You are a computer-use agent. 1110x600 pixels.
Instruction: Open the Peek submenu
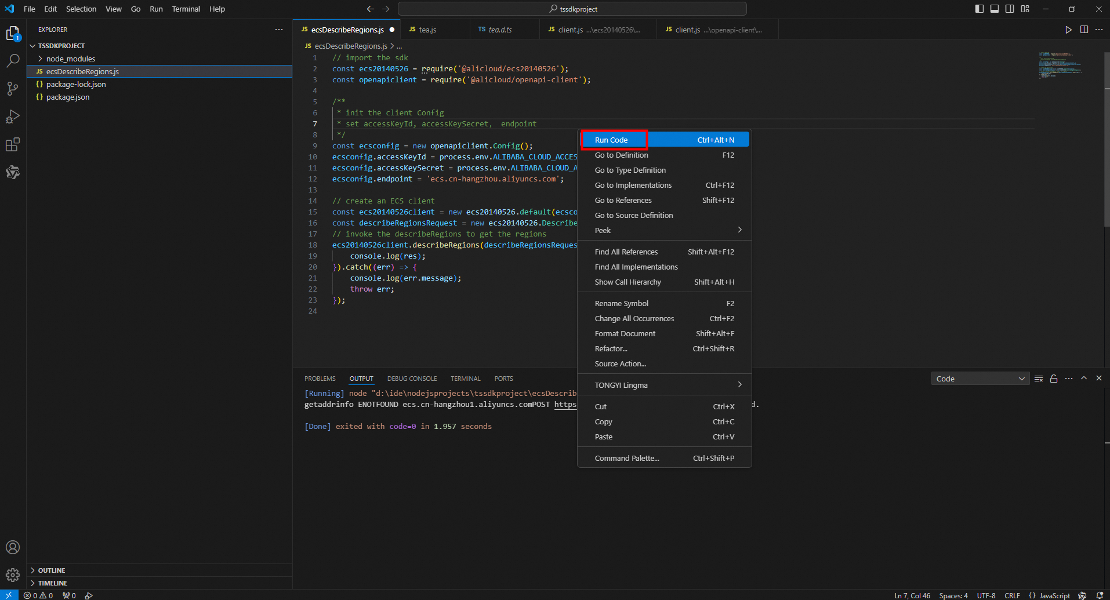point(665,230)
